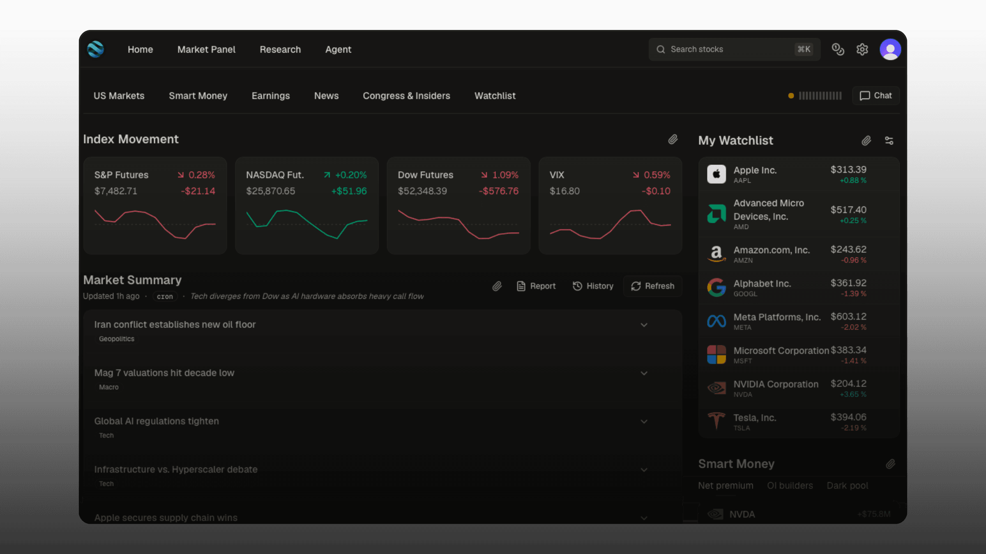Click the $313.39 Apple price

coord(848,170)
